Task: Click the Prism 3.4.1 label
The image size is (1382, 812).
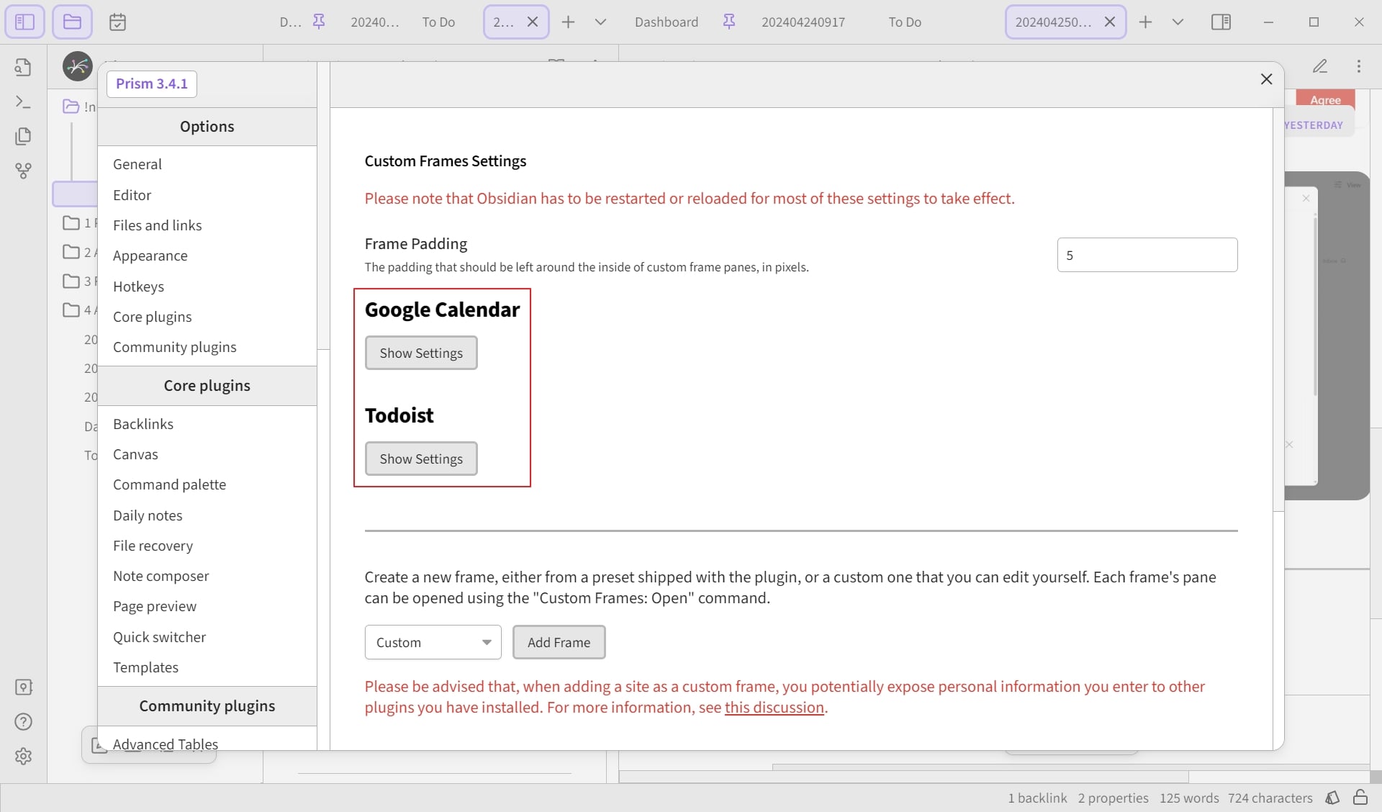Action: point(152,84)
